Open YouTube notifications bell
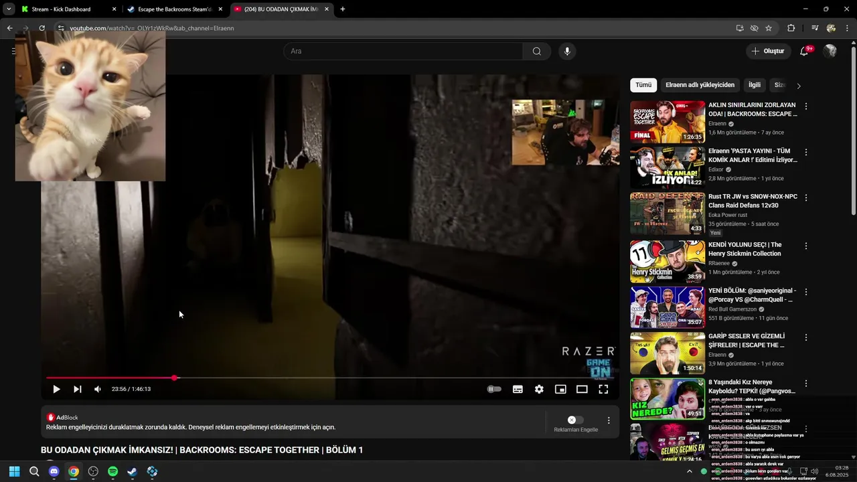Screen dimensions: 857x482 click(x=805, y=52)
